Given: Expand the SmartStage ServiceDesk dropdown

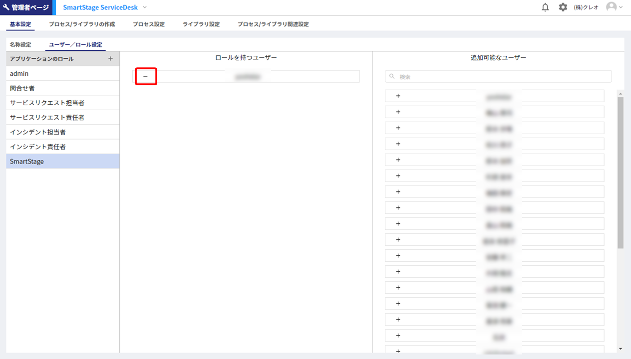Looking at the screenshot, I should [x=145, y=7].
